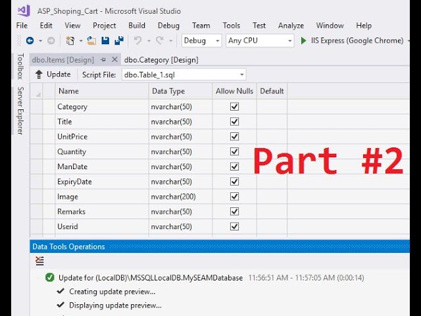The height and width of the screenshot is (316, 421).
Task: Click the Visual Studio logo icon
Action: [x=24, y=11]
